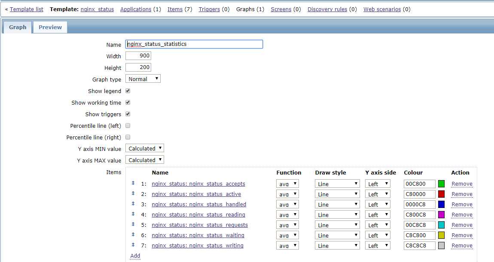This screenshot has height=262, width=494.
Task: Toggle the Show legend checkbox
Action: (128, 91)
